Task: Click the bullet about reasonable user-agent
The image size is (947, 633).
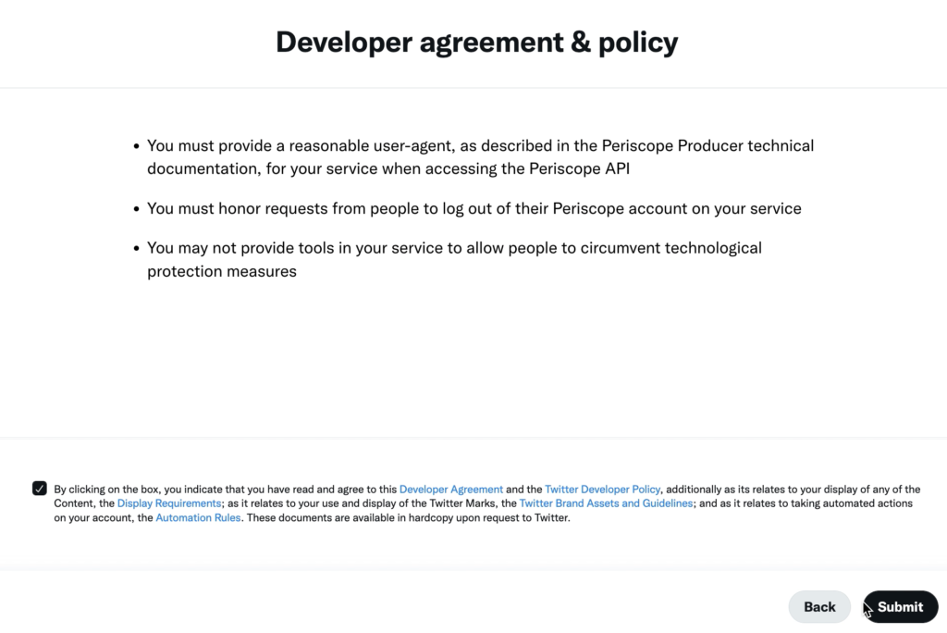Action: click(480, 157)
